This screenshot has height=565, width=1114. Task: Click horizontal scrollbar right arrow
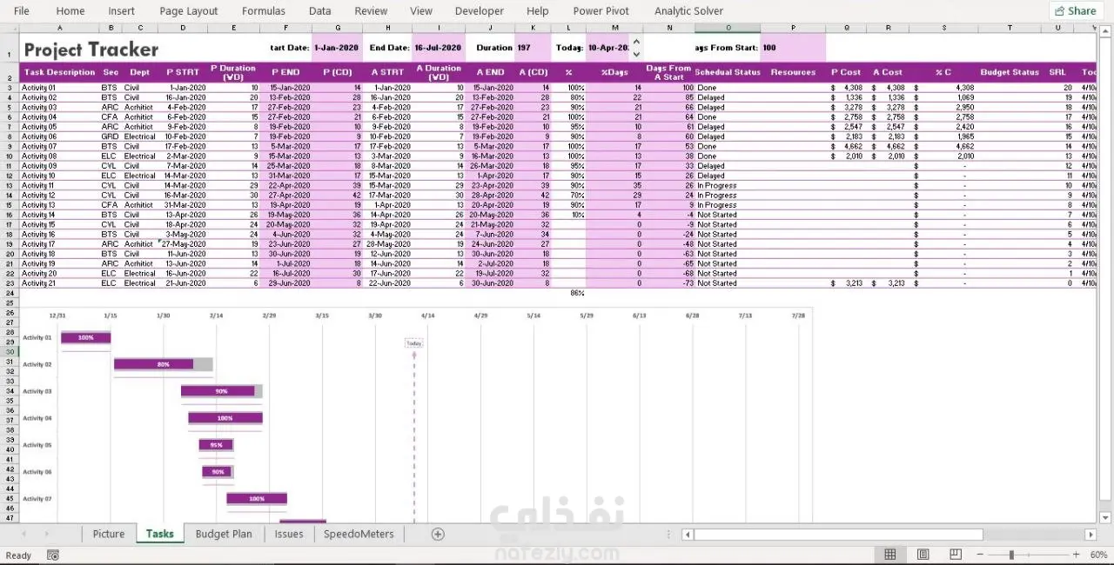[x=1091, y=535]
